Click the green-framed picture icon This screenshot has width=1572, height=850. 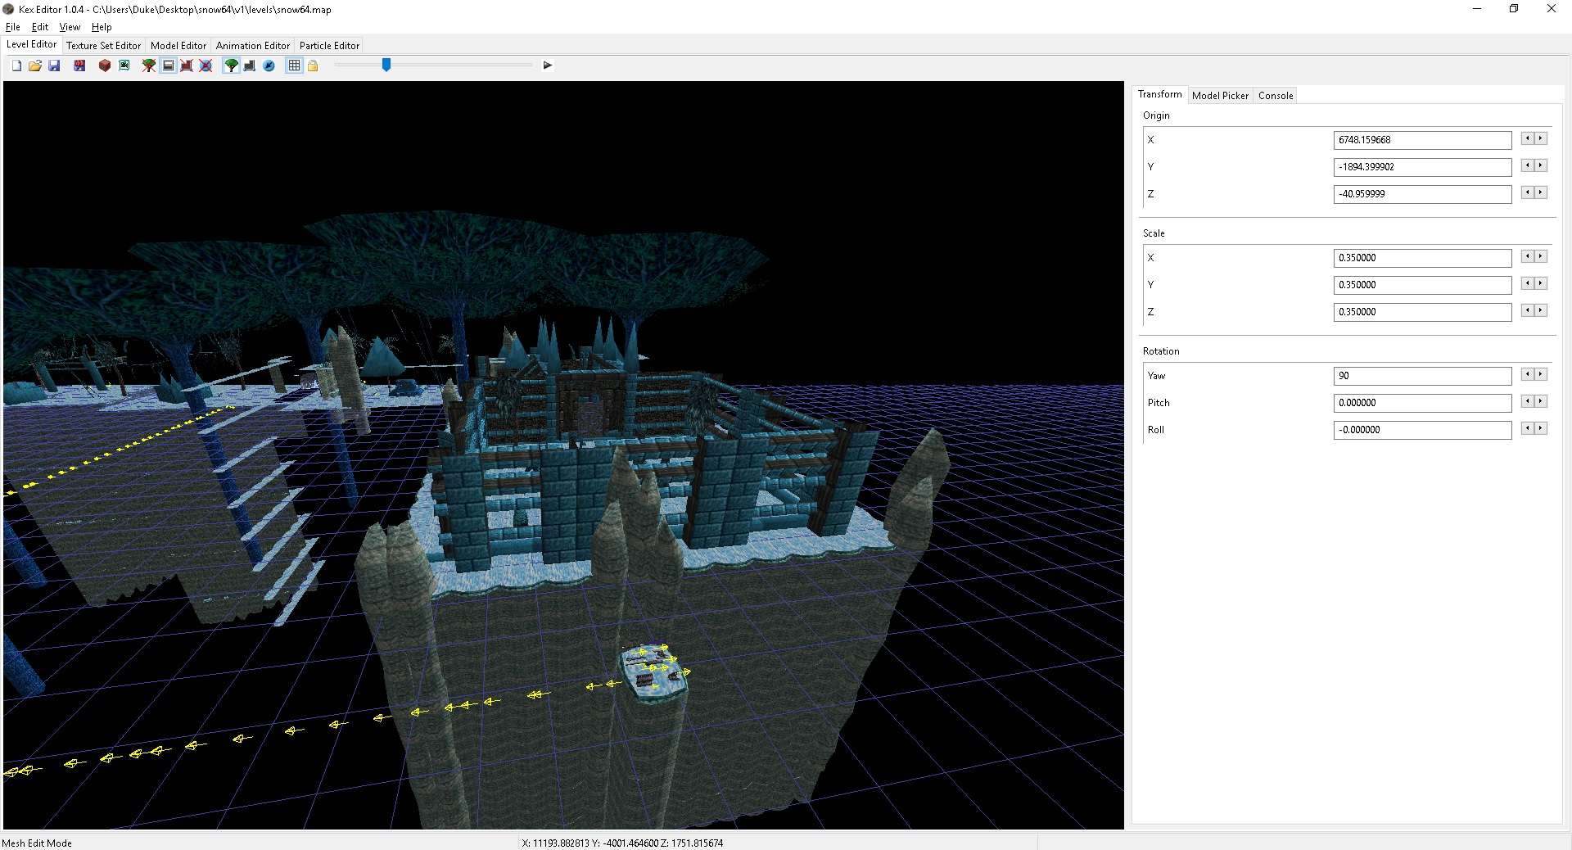(124, 66)
